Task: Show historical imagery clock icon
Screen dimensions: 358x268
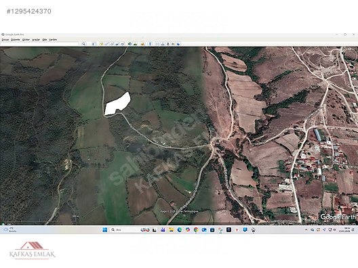Action: [x=130, y=44]
